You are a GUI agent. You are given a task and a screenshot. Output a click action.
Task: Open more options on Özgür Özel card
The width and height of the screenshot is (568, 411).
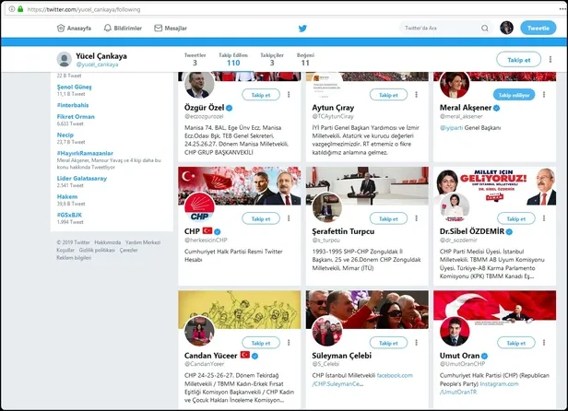click(289, 95)
